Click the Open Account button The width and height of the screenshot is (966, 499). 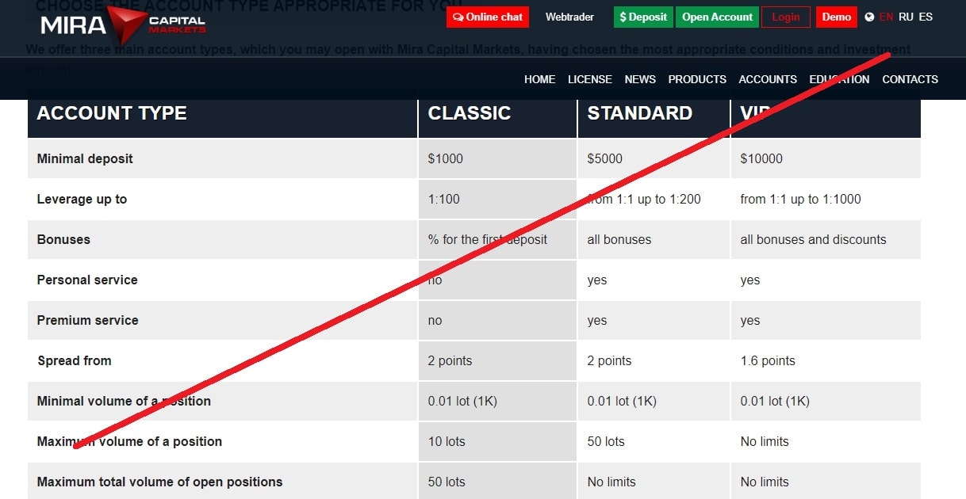point(717,17)
